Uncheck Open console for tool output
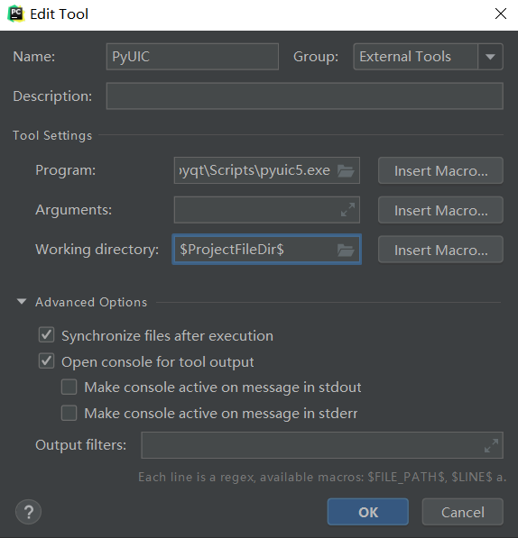This screenshot has width=518, height=538. (46, 361)
